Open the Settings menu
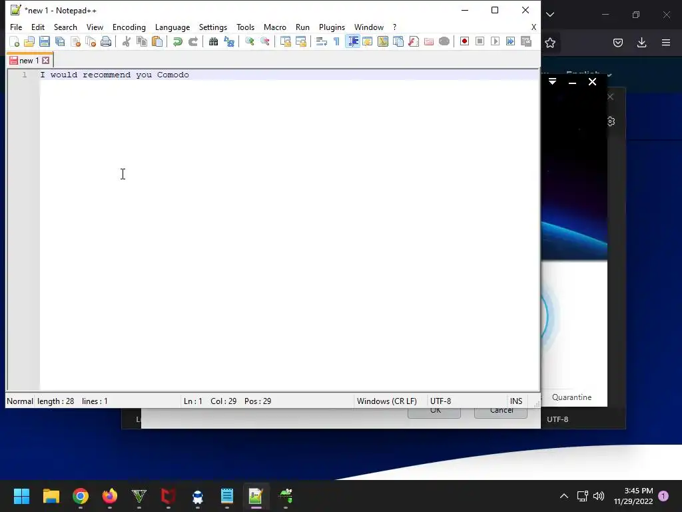Image resolution: width=682 pixels, height=512 pixels. point(213,27)
